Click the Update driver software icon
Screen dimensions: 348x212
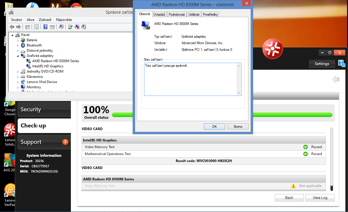tap(70, 27)
